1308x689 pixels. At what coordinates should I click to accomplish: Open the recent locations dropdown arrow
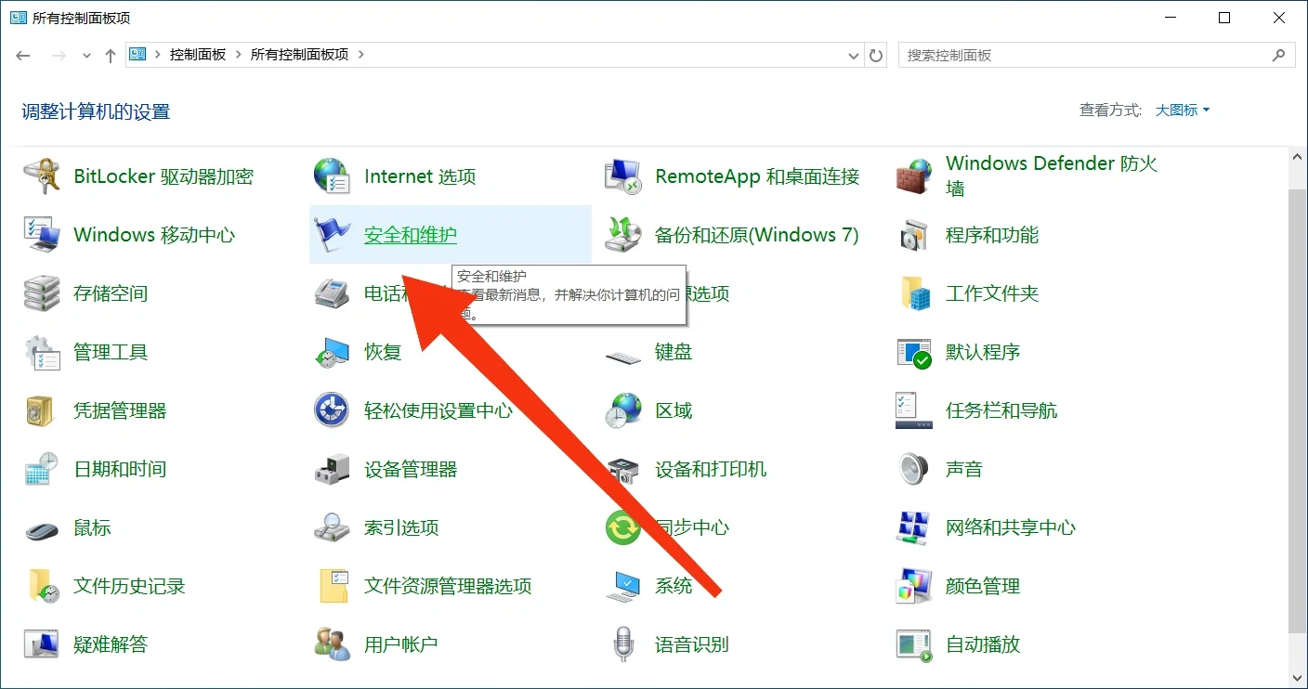[x=86, y=56]
